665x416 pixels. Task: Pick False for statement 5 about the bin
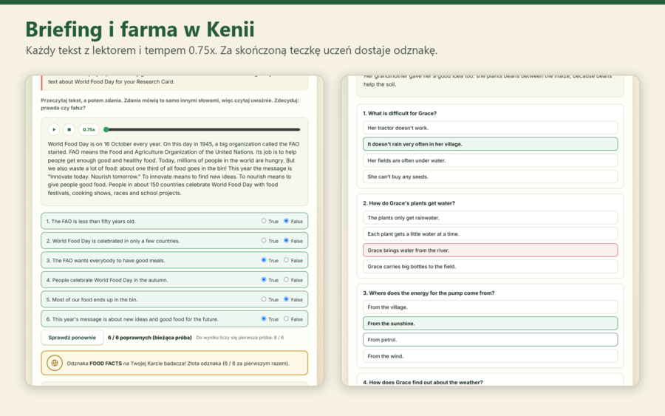286,299
